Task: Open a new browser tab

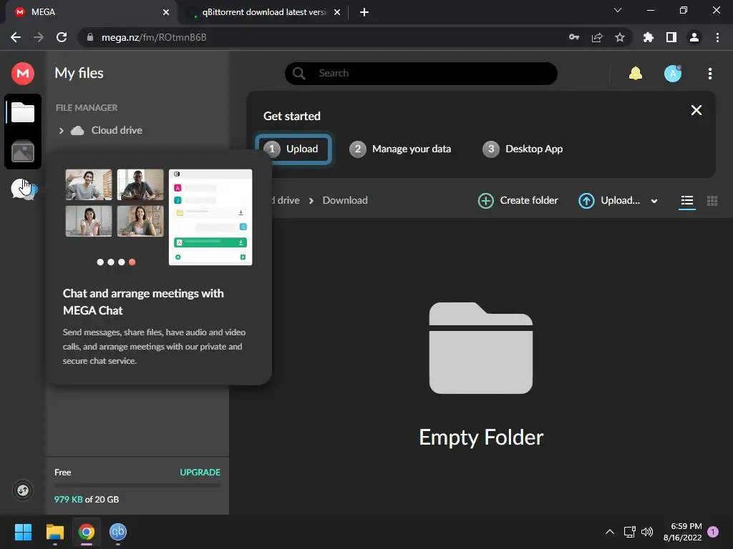Action: (x=364, y=13)
